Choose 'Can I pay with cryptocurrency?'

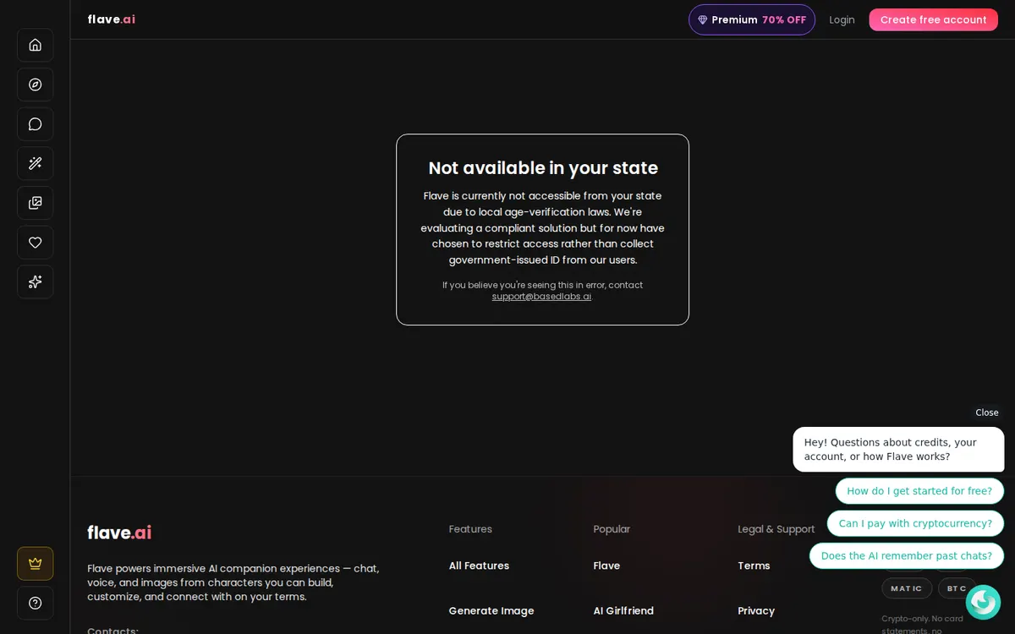(x=915, y=523)
